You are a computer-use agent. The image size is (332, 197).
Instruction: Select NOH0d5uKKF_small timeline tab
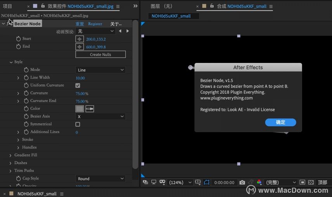pos(37,194)
